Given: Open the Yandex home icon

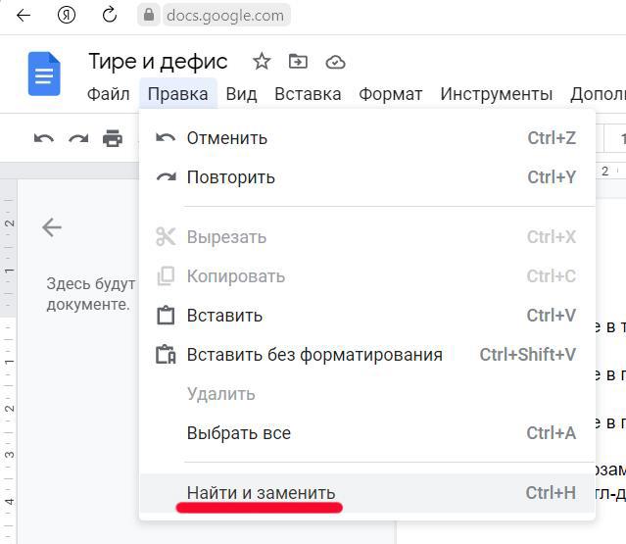Looking at the screenshot, I should tap(67, 15).
